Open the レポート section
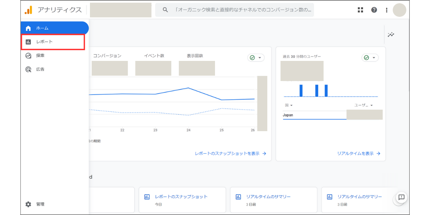 [53, 42]
